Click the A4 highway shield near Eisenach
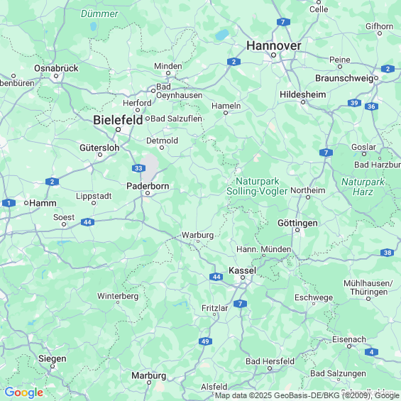401x401 pixels. 372,352
